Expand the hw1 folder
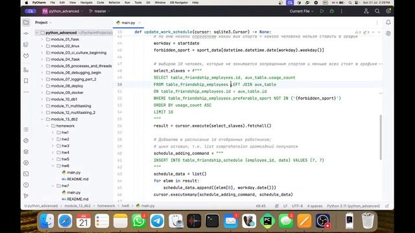Screen dimensions: 415x233 click(x=53, y=132)
